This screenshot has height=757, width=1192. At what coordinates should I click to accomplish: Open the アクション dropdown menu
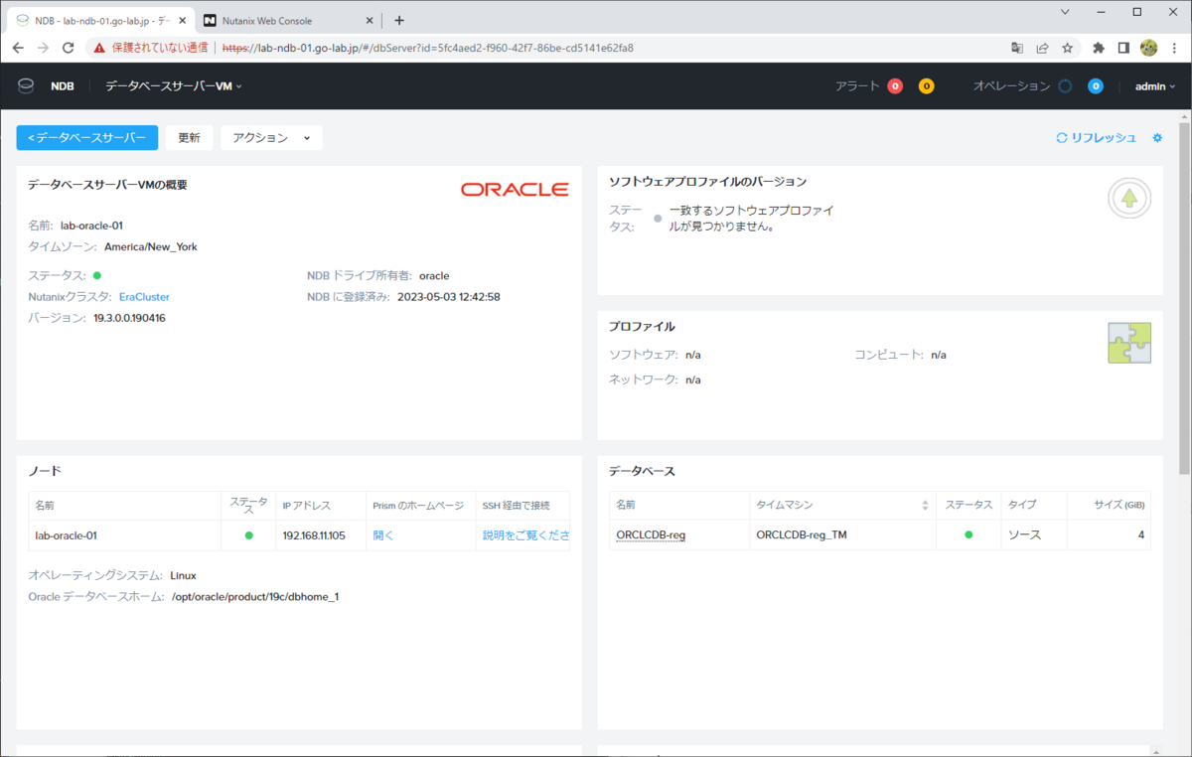(271, 138)
